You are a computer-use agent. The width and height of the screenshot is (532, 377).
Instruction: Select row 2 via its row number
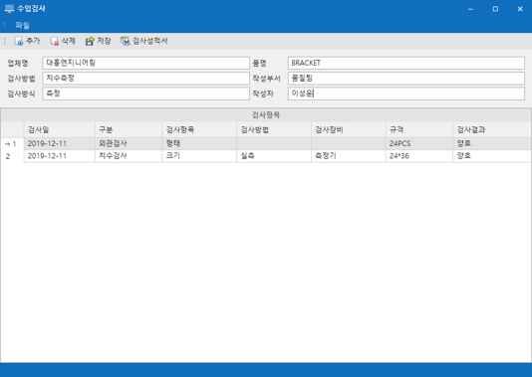click(12, 156)
